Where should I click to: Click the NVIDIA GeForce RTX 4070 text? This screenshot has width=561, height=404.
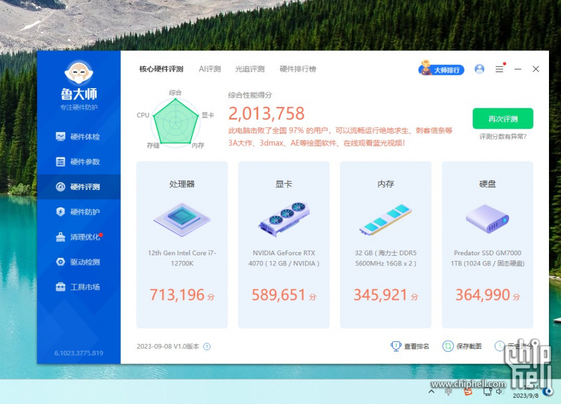pyautogui.click(x=284, y=258)
